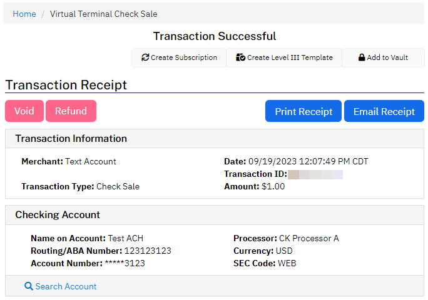Click the Checking Account panel header
428x300 pixels.
pyautogui.click(x=58, y=215)
